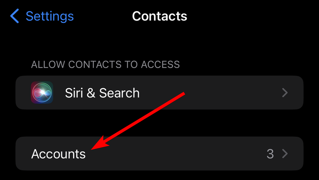Go back to Settings
This screenshot has height=180, width=319.
pyautogui.click(x=42, y=16)
